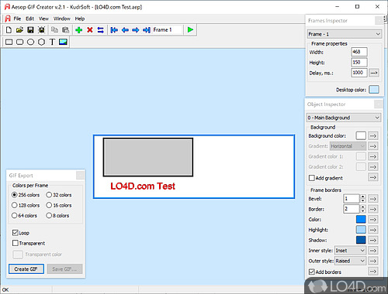Screen dimensions: 388x294
Task: Click the Width input field
Action: coord(359,52)
